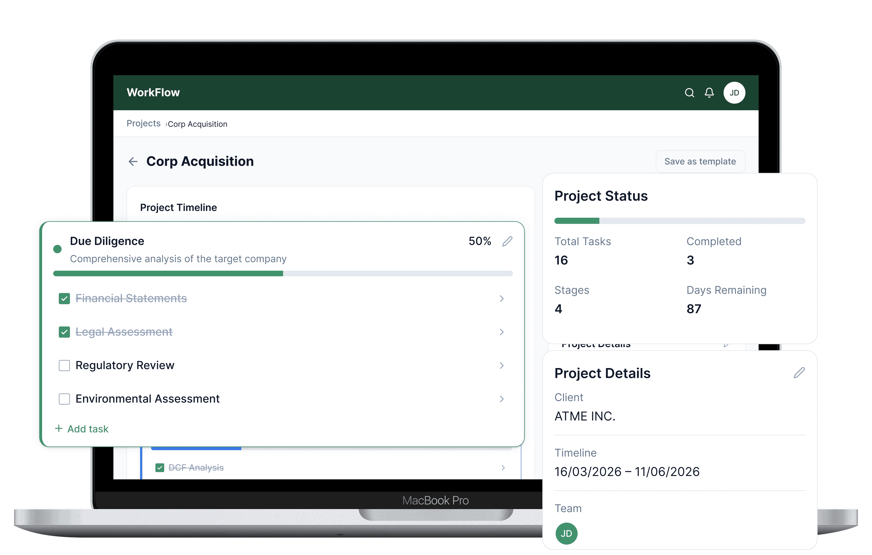Image resolution: width=872 pixels, height=555 pixels.
Task: Open search with the magnifier icon
Action: (x=689, y=93)
